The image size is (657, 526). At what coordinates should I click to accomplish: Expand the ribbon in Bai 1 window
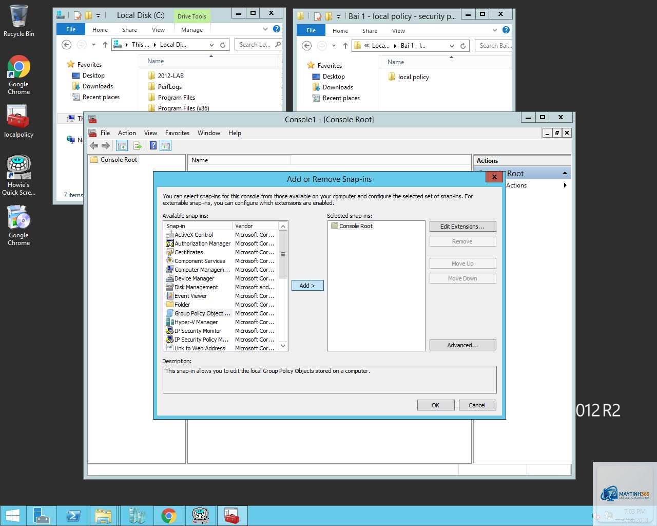(495, 30)
